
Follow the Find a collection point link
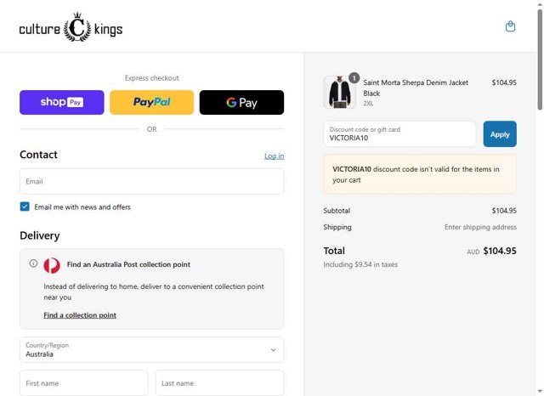click(x=80, y=315)
